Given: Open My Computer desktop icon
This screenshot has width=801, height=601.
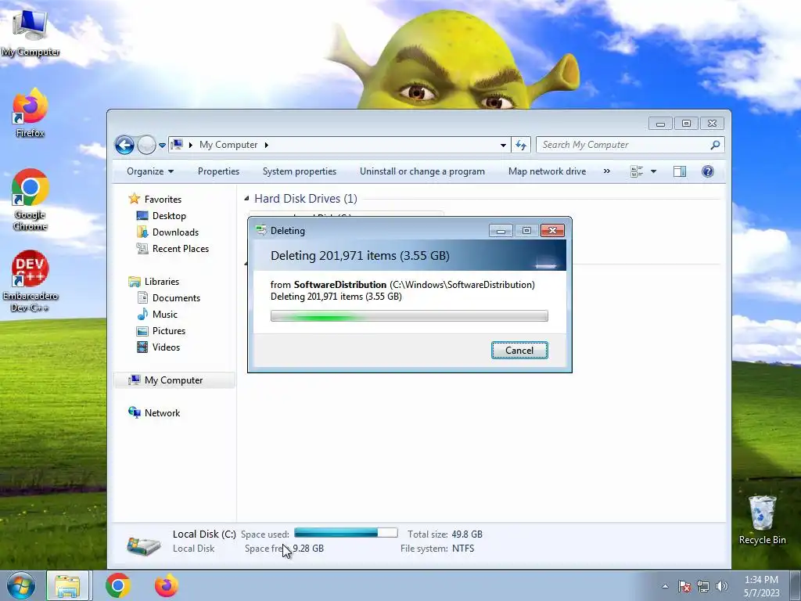Looking at the screenshot, I should [x=31, y=34].
